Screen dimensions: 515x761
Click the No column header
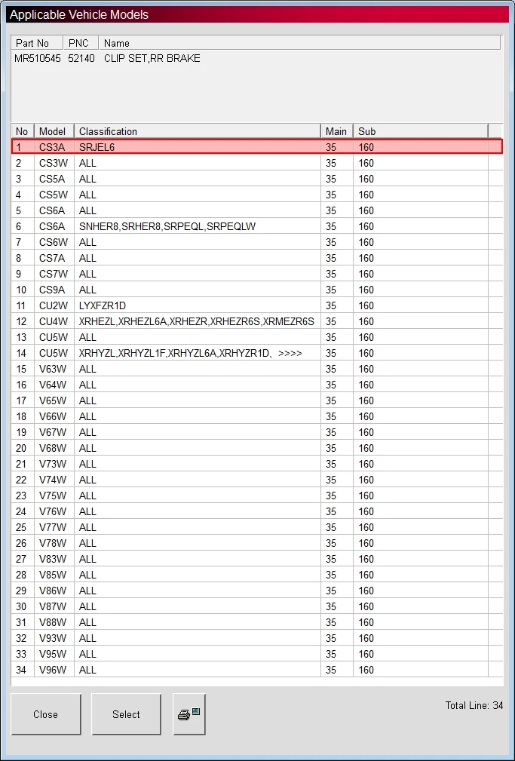coord(23,131)
